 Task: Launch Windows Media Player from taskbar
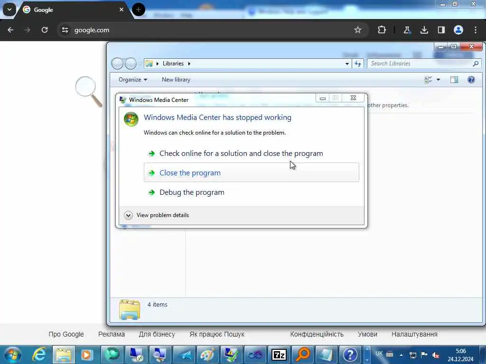click(x=87, y=355)
